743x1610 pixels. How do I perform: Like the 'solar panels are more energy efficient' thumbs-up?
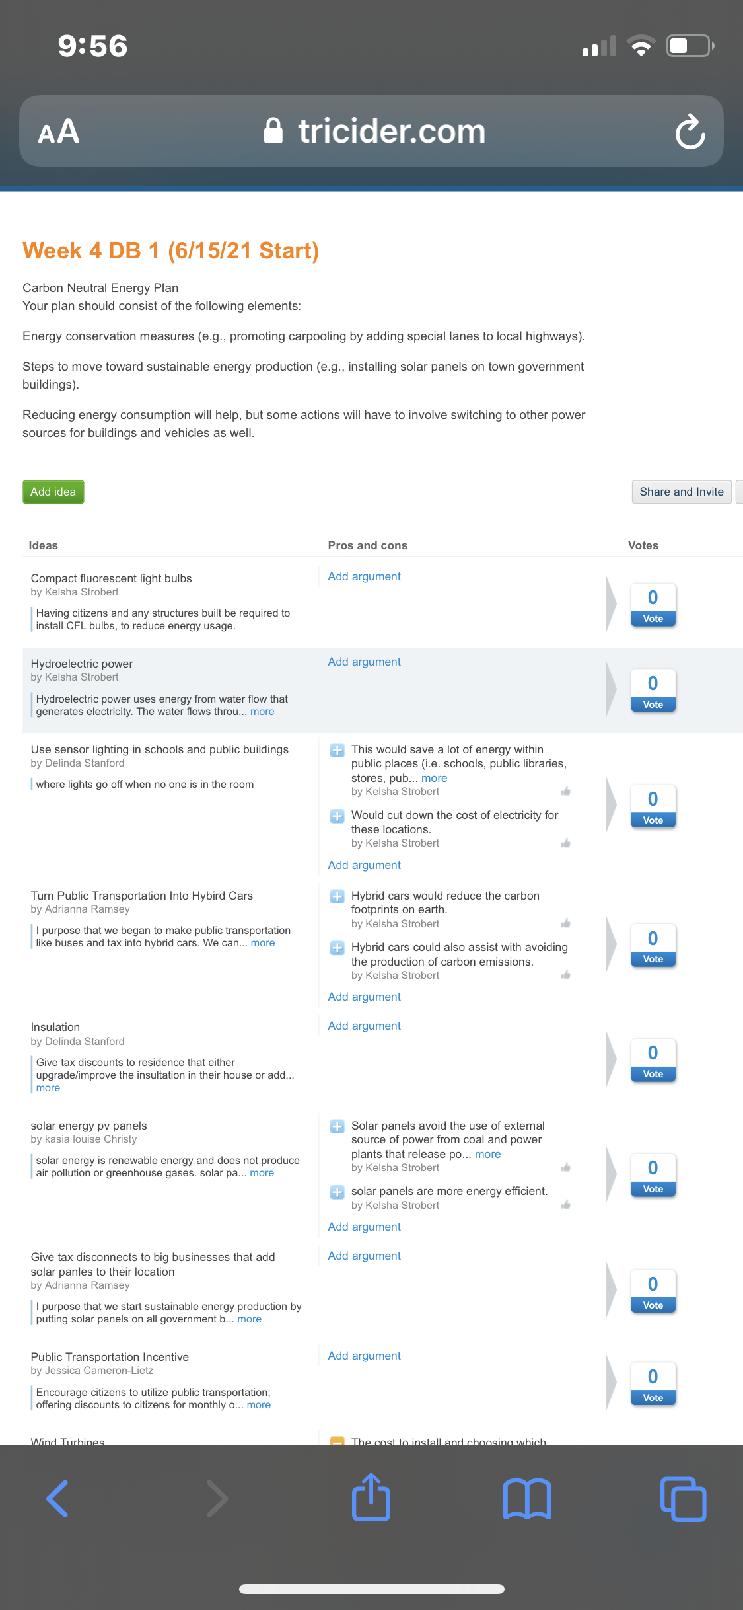point(566,1205)
